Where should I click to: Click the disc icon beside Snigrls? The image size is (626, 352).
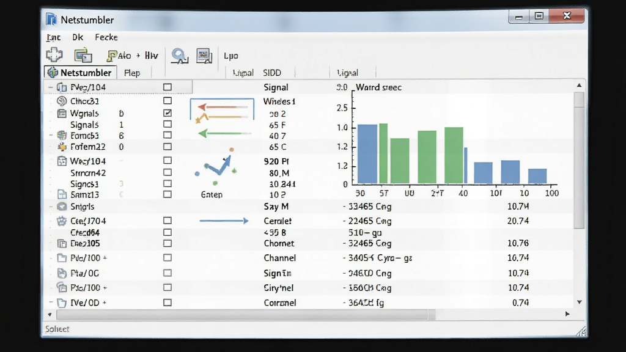62,207
